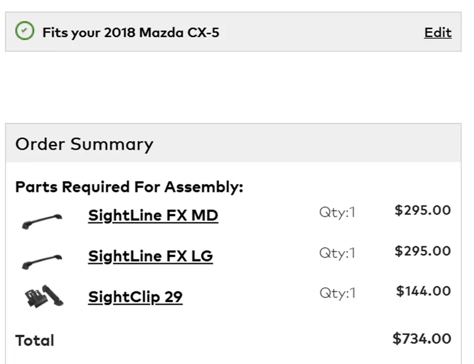This screenshot has height=364, width=474.
Task: Click the $144.00 SightClip 29 price
Action: click(423, 291)
